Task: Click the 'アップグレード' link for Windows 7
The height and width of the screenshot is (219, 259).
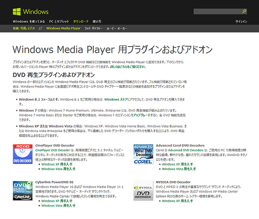Action: [142, 115]
